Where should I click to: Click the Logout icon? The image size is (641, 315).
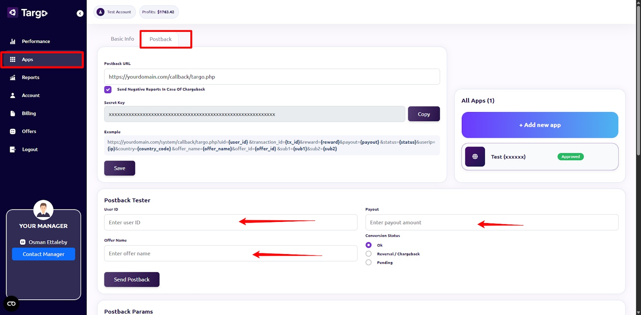[x=13, y=149]
